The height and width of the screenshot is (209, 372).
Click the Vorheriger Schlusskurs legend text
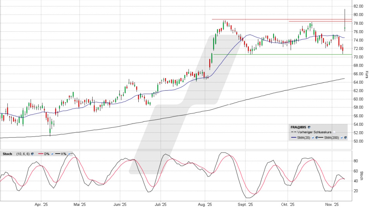point(315,132)
